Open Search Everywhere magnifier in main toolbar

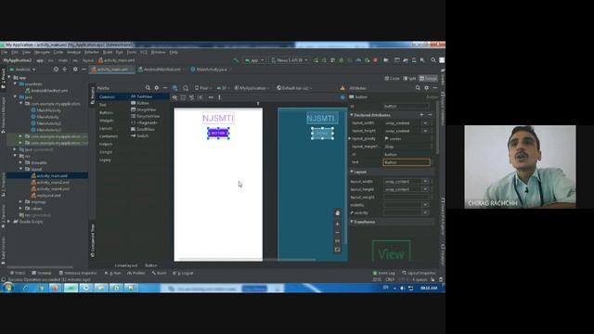click(433, 60)
